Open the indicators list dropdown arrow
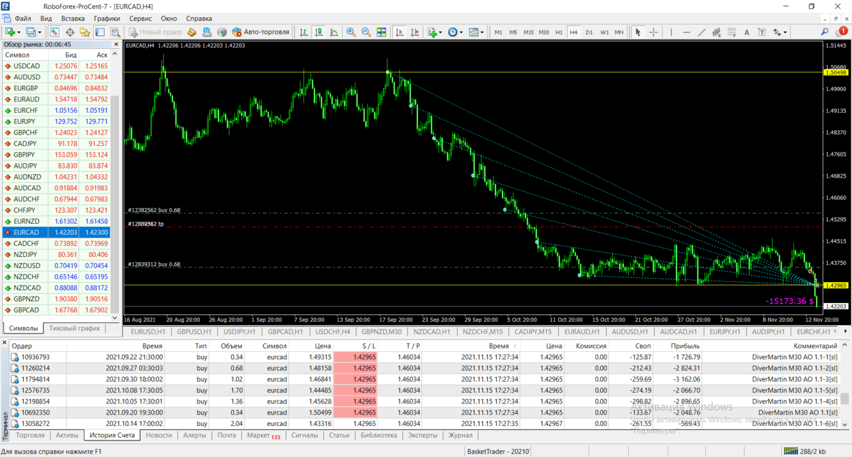This screenshot has width=852, height=457. coord(439,32)
